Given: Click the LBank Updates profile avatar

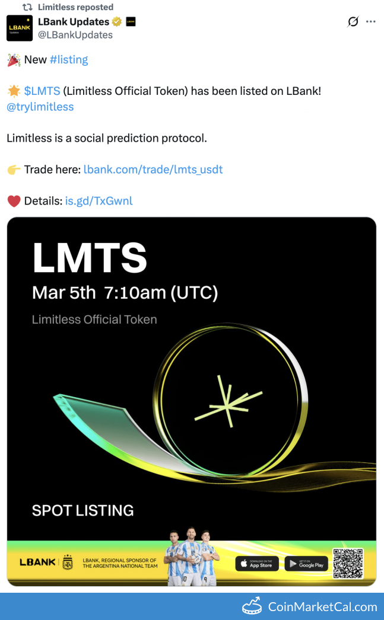Looking at the screenshot, I should [x=19, y=28].
